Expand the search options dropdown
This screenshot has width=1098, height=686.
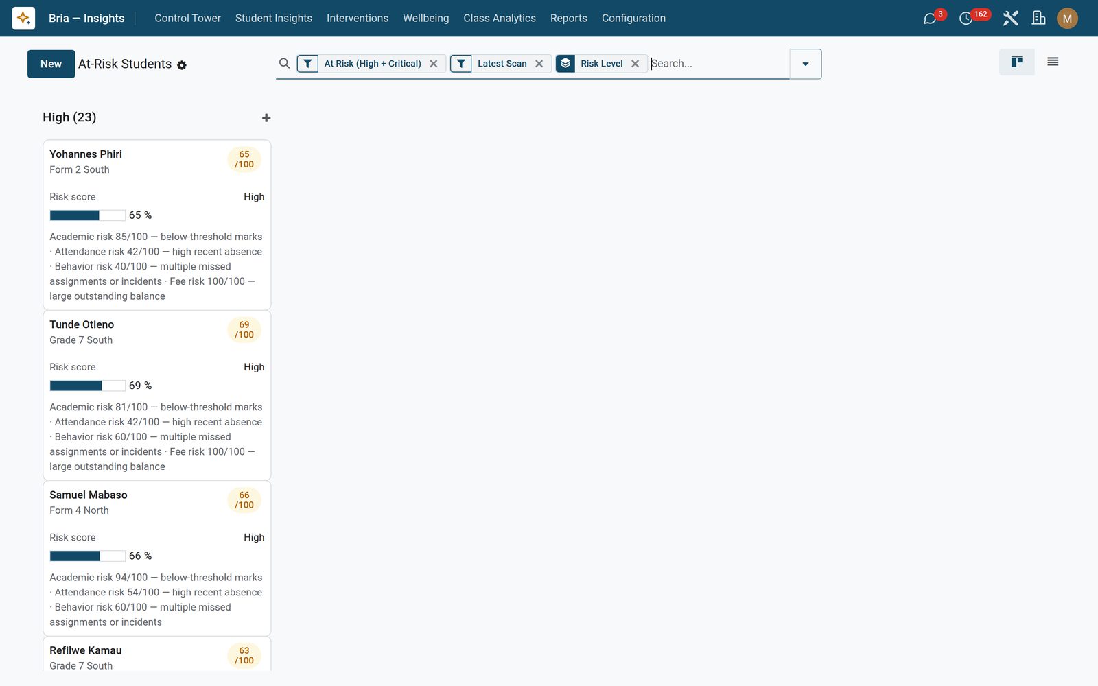806,64
